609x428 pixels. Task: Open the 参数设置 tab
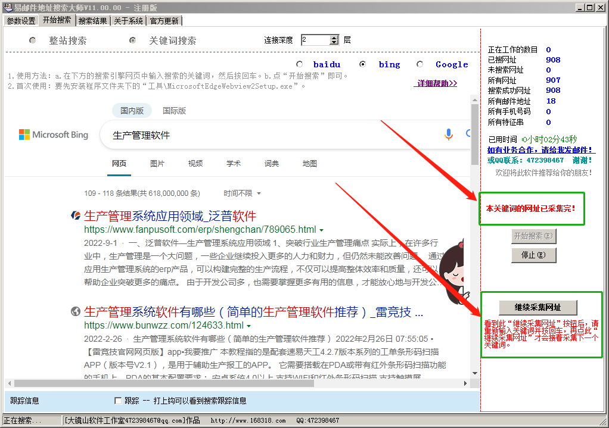coord(21,21)
